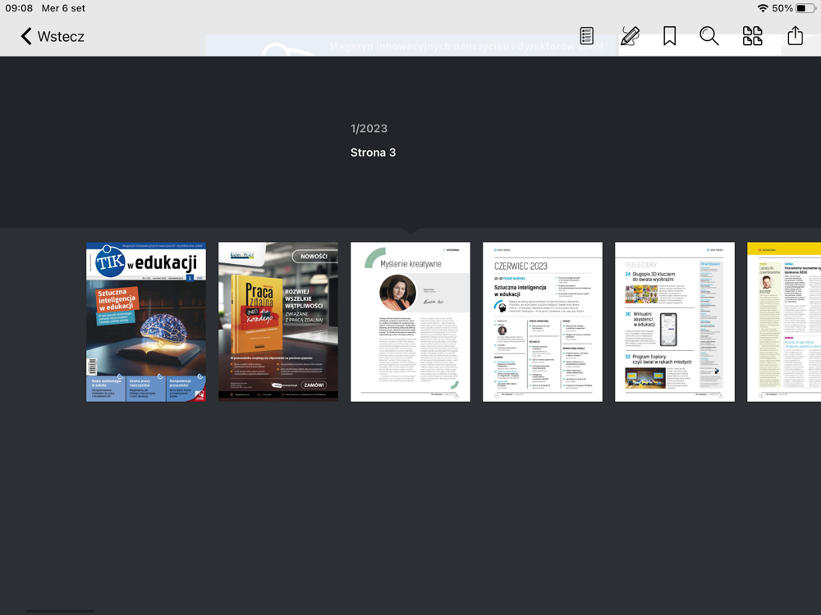Tap the Wi-Fi status icon

point(763,8)
